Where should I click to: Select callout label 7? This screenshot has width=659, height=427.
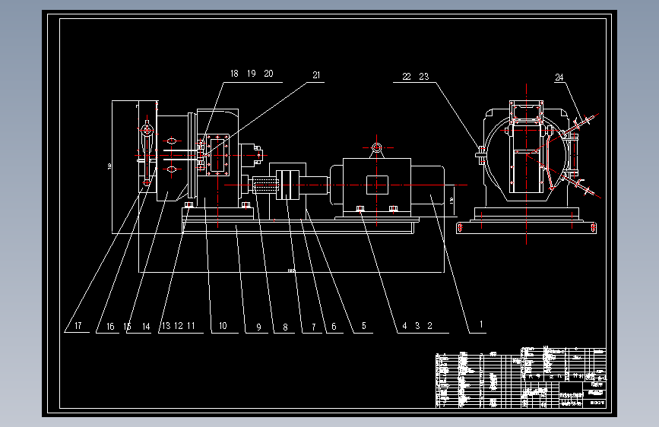(x=313, y=327)
